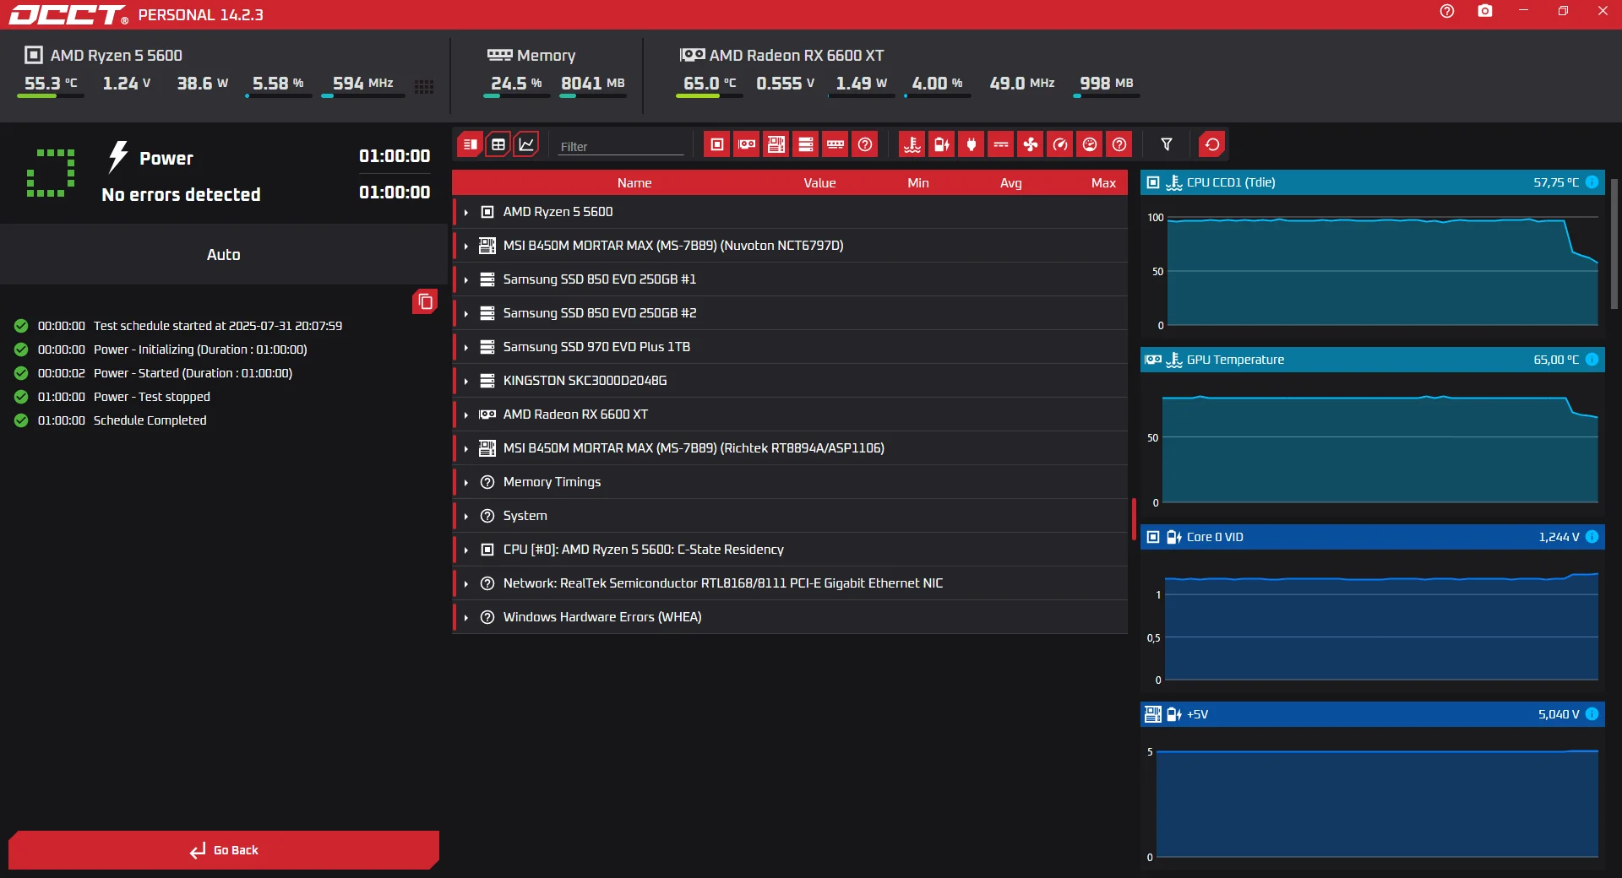This screenshot has width=1622, height=878.
Task: Toggle voltage sensor type filter
Action: coord(942,144)
